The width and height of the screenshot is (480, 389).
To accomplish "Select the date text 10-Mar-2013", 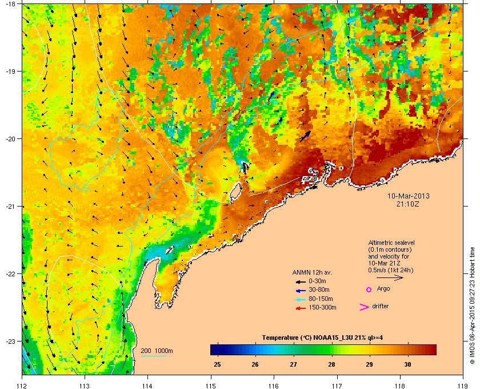I will [x=409, y=196].
